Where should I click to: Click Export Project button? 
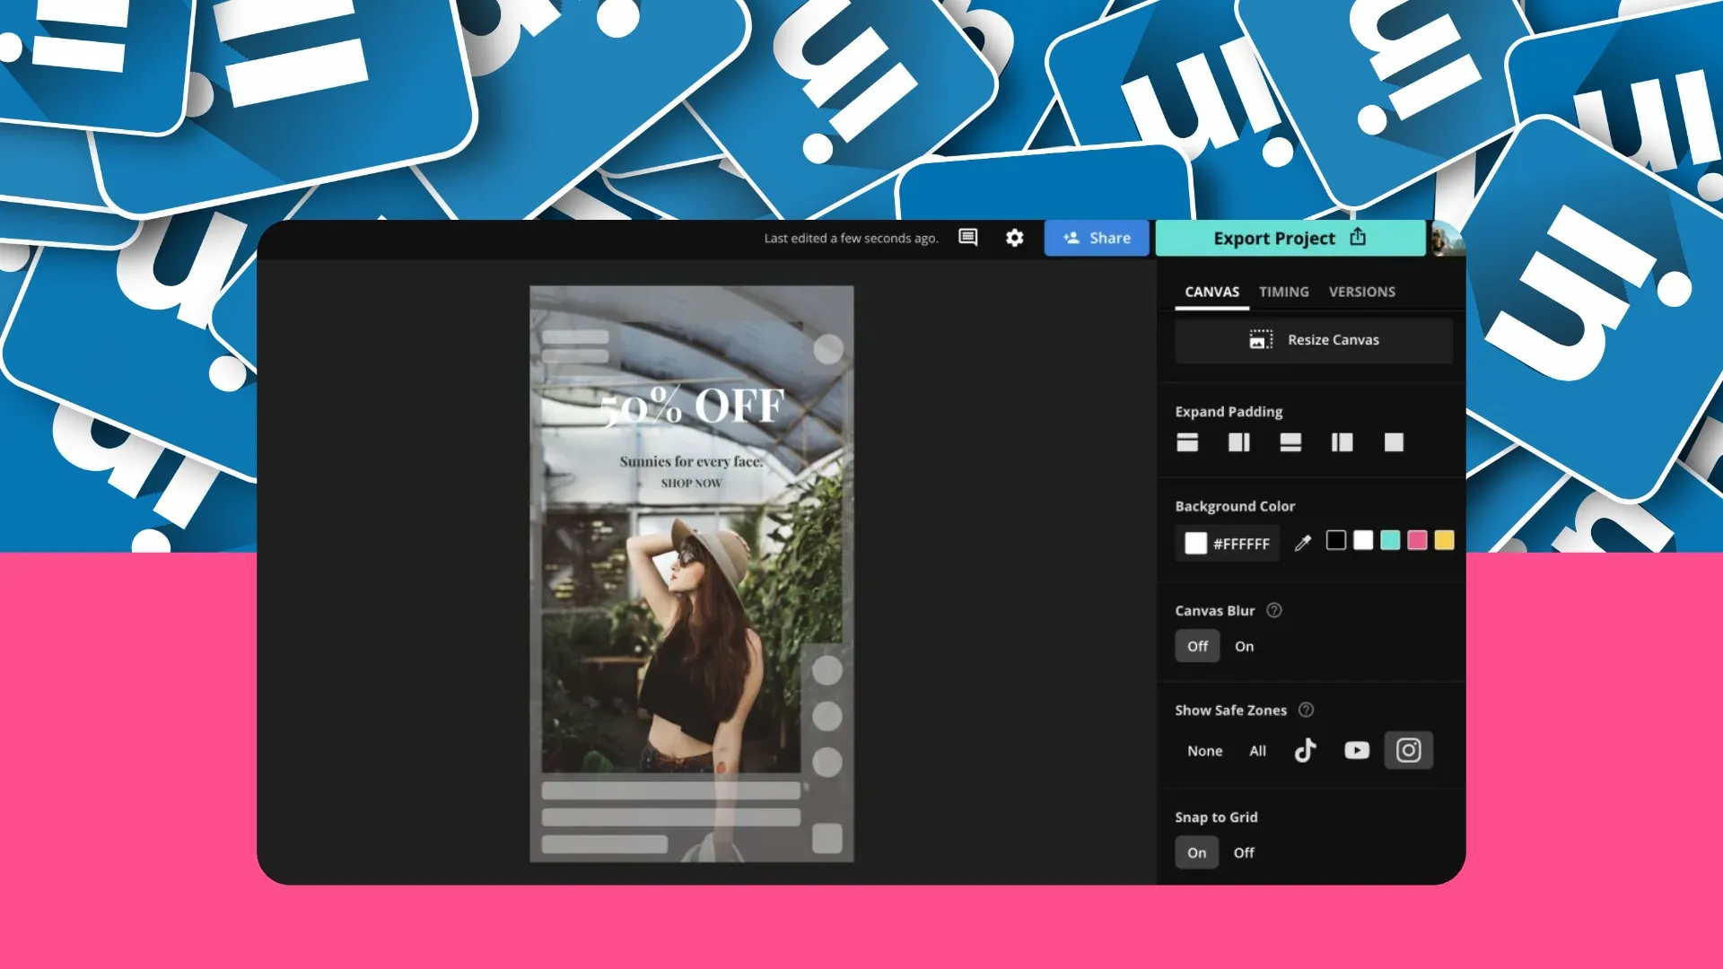[1290, 238]
